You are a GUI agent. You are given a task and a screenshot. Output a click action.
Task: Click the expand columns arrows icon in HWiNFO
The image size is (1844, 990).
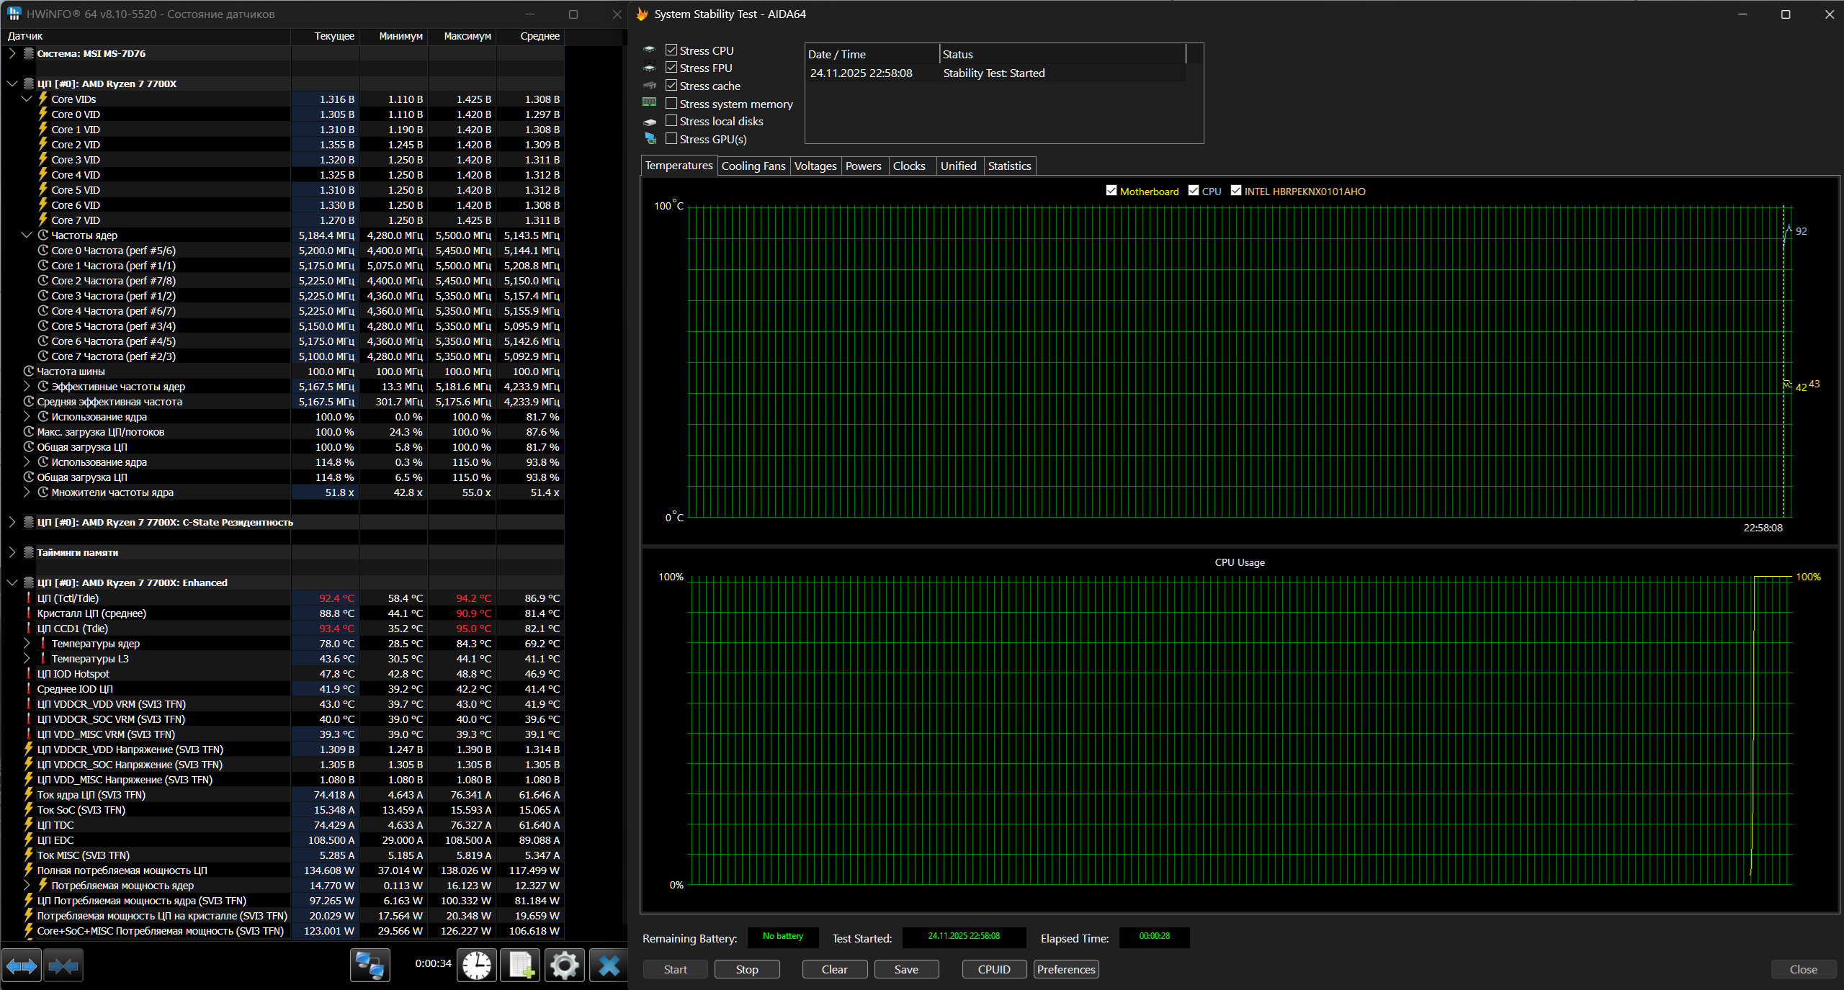tap(22, 966)
